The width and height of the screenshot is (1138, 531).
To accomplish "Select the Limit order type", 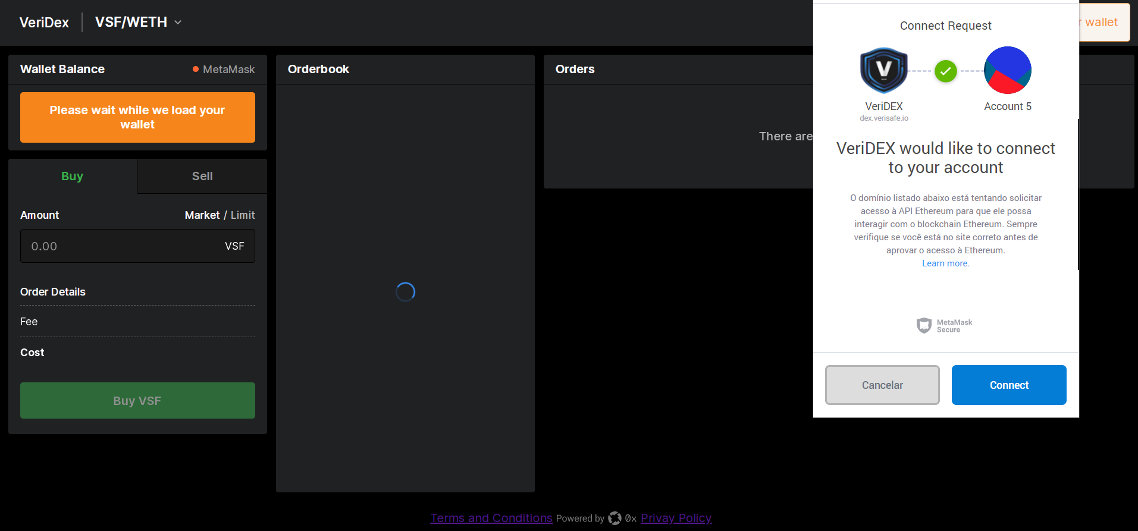I will click(x=243, y=215).
